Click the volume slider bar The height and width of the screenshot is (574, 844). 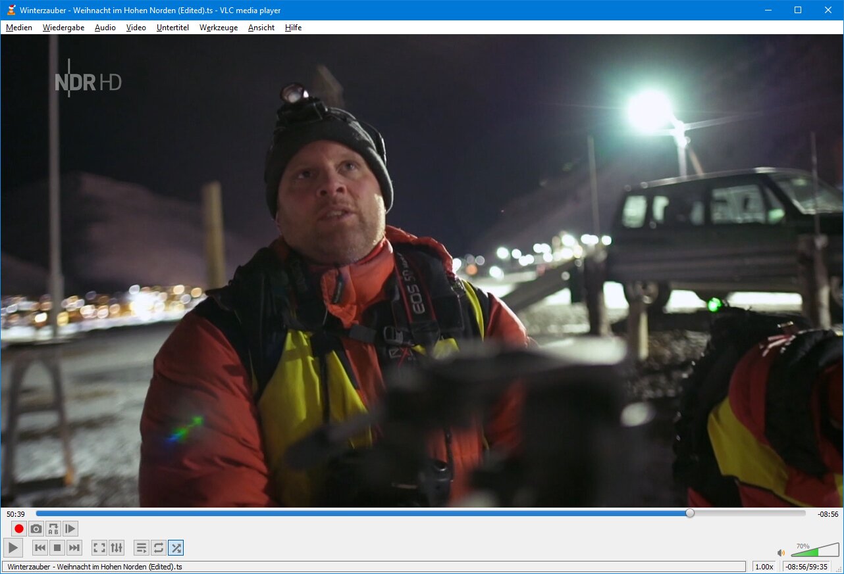pyautogui.click(x=815, y=551)
